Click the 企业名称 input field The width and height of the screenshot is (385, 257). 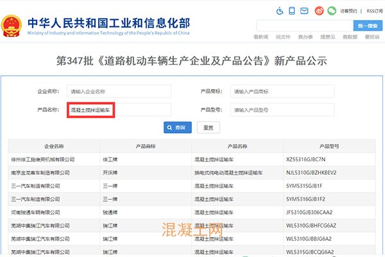pyautogui.click(x=119, y=91)
